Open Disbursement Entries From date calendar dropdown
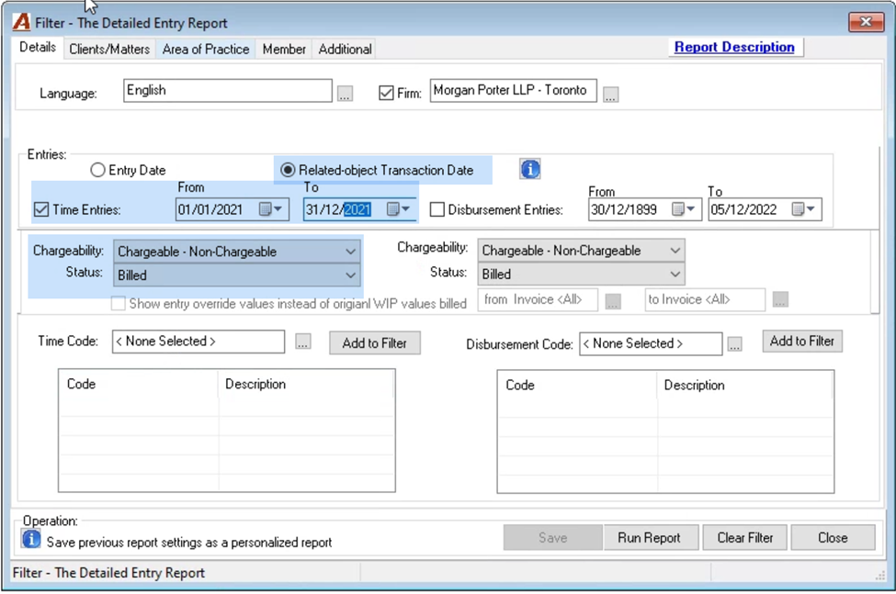 pos(684,209)
